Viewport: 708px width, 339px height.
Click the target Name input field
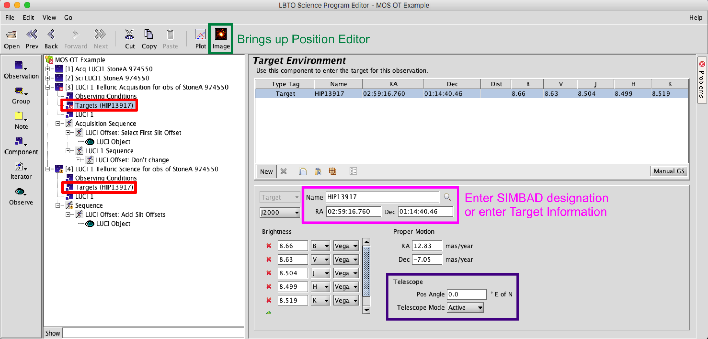[382, 197]
